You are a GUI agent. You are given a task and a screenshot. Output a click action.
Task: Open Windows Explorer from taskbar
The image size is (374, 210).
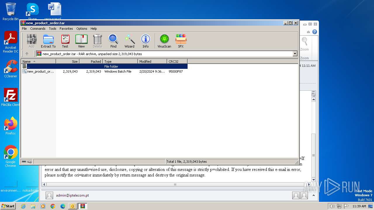point(33,206)
